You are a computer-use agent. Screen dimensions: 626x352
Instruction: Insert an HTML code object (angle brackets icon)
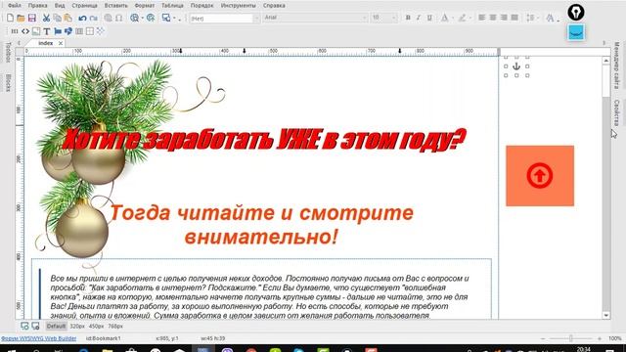coord(25,31)
